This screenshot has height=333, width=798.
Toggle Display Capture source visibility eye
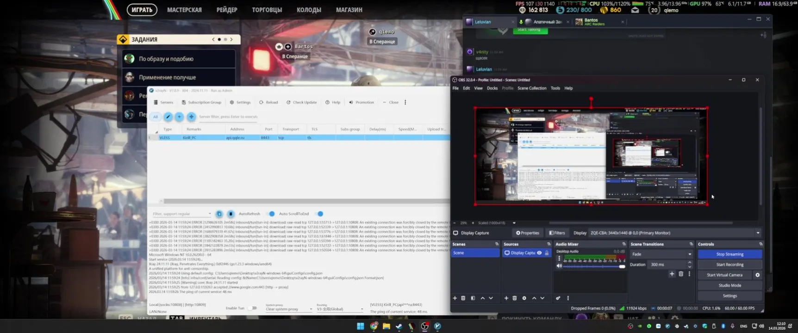coord(539,253)
